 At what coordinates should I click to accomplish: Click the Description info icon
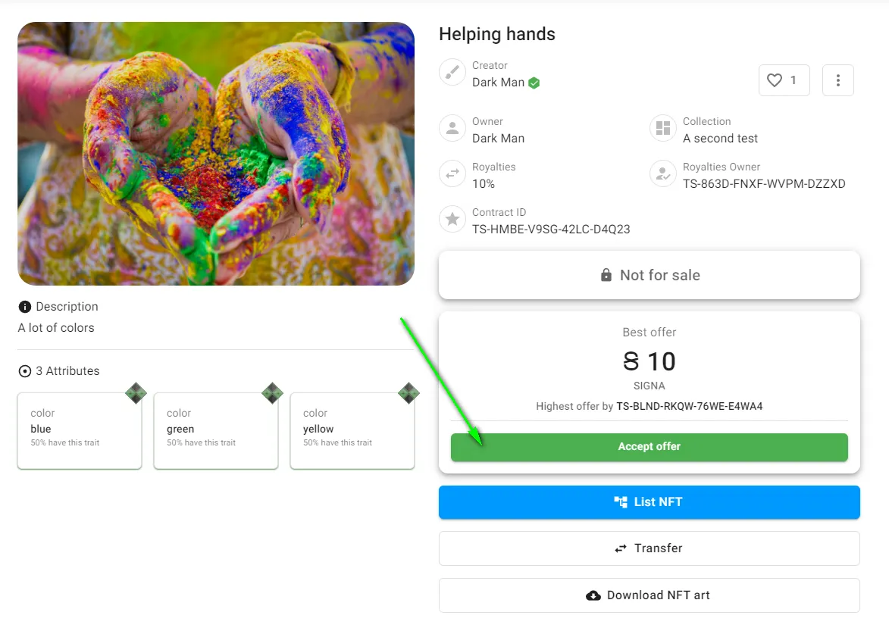click(25, 307)
